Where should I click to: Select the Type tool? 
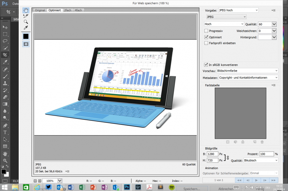pyautogui.click(x=5, y=132)
